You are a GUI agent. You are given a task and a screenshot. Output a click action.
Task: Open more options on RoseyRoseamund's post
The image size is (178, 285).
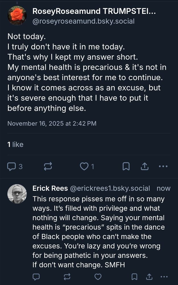coord(163,166)
